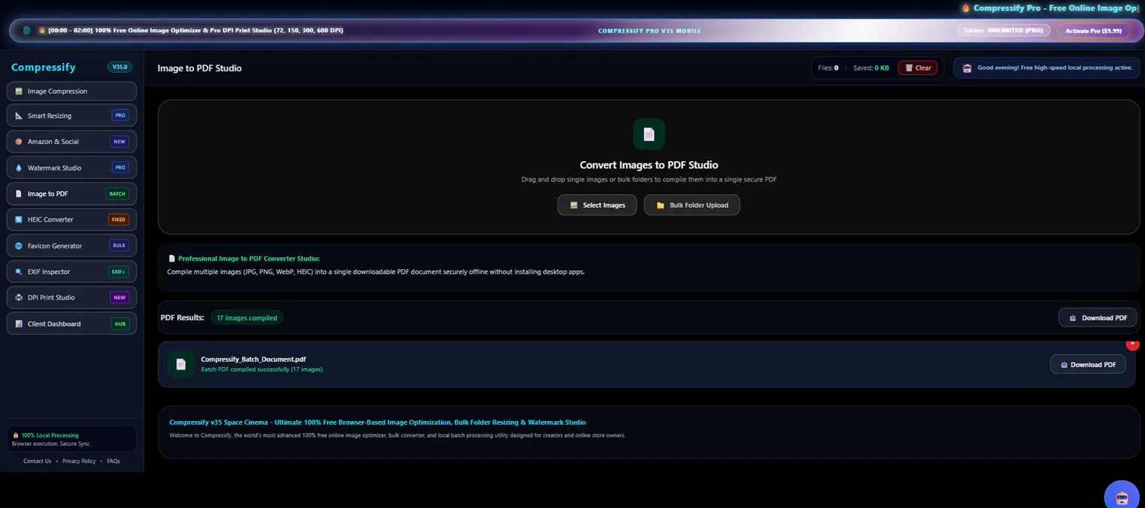
Task: Select Image to PDF in sidebar
Action: tap(71, 194)
